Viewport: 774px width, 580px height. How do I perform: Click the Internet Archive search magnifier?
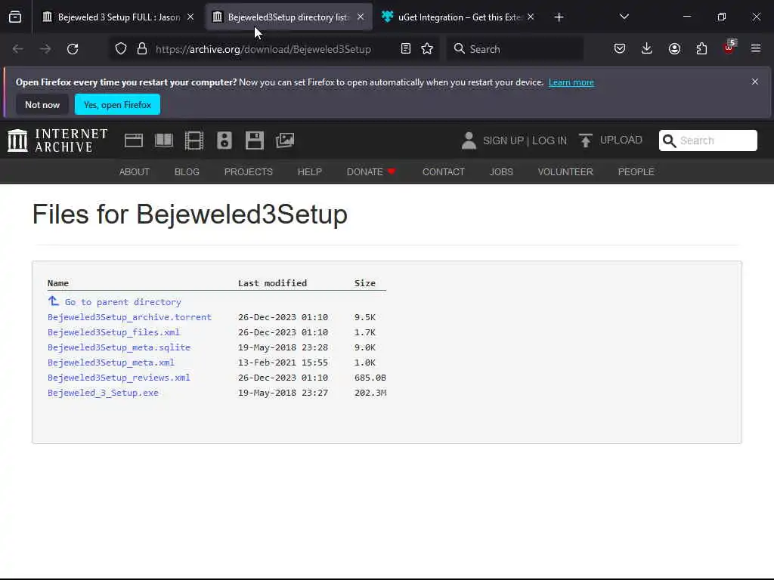[x=669, y=141]
